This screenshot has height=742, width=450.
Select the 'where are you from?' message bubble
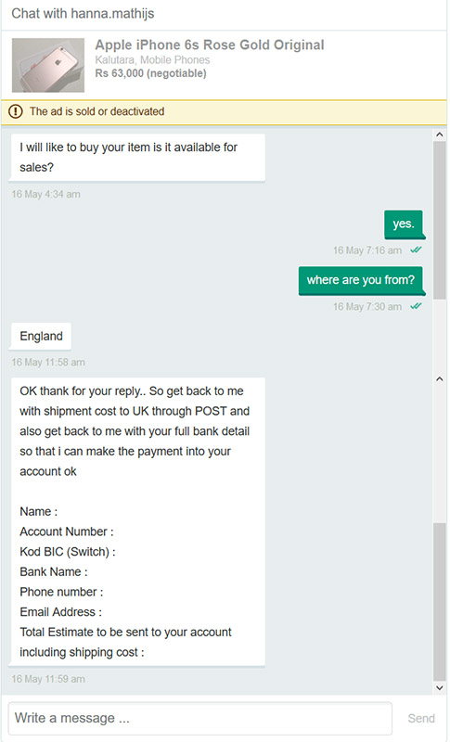pyautogui.click(x=362, y=280)
